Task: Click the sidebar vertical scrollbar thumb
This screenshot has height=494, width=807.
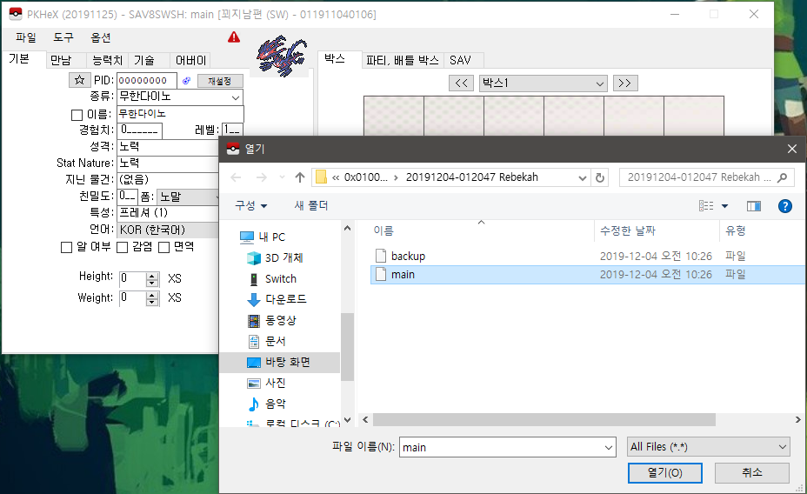Action: 347,346
